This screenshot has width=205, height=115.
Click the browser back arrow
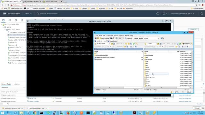pos(2,5)
